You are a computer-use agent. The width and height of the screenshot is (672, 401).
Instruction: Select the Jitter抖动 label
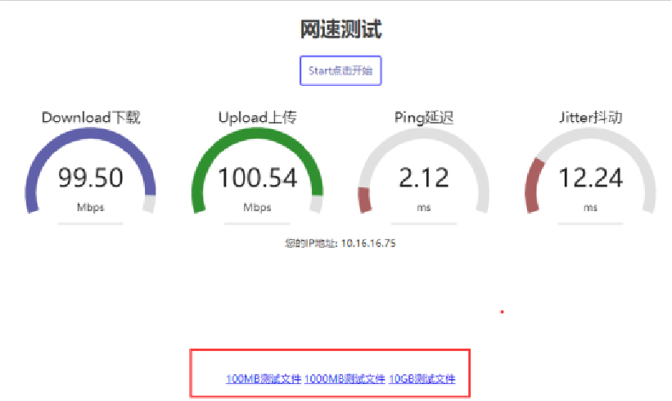[x=585, y=118]
